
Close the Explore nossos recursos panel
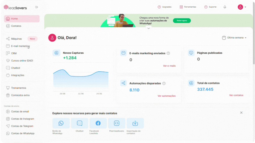click(241, 113)
